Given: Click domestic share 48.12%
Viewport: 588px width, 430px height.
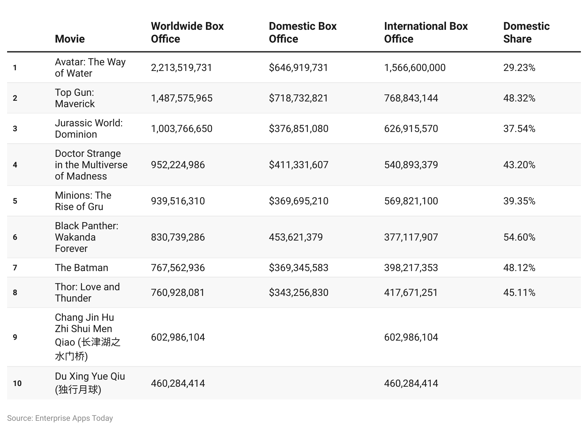Looking at the screenshot, I should (519, 268).
